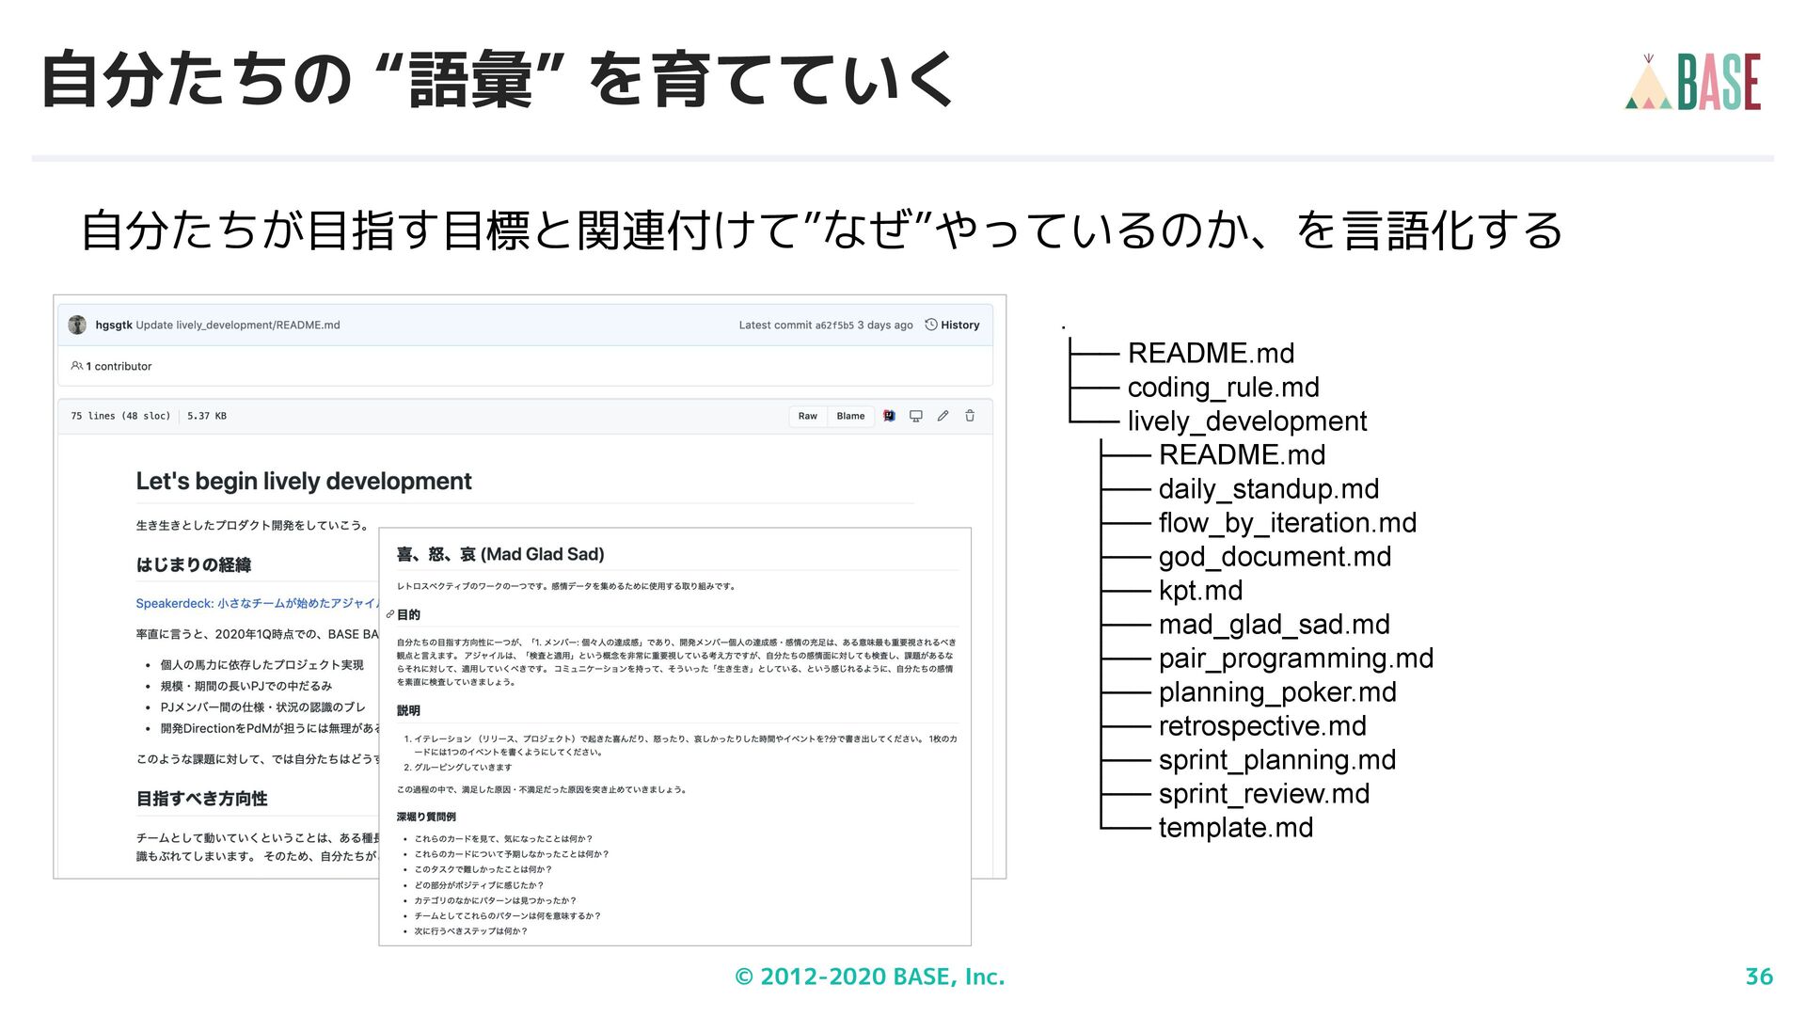Show the 1 contributor list
The width and height of the screenshot is (1806, 1016).
point(119,367)
